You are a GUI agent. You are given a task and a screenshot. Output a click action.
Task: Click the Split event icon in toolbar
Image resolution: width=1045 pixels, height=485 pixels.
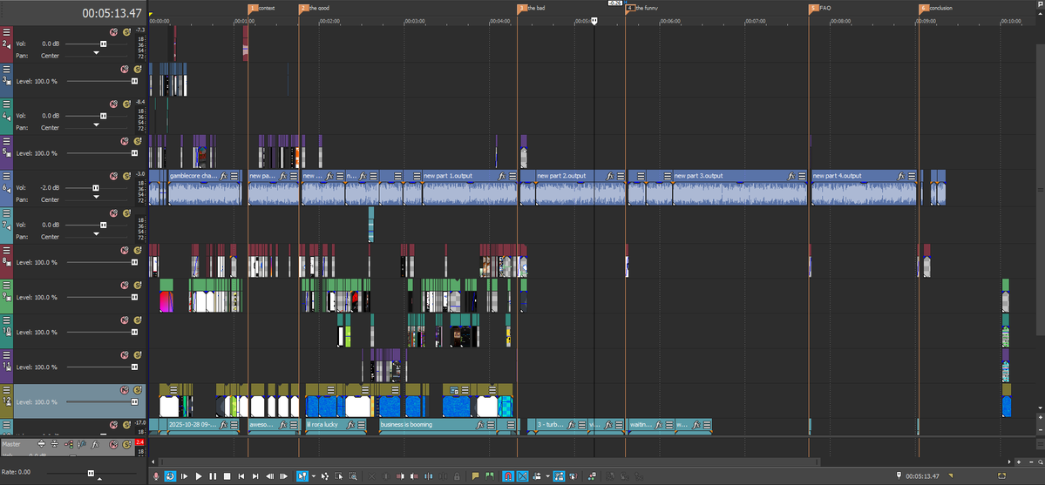click(x=428, y=476)
